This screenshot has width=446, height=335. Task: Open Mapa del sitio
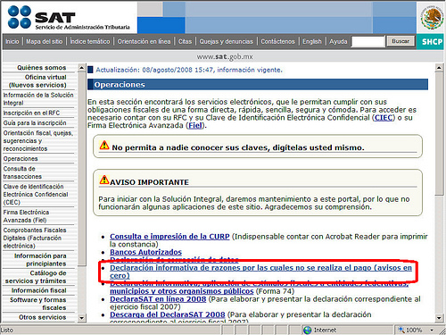coord(44,41)
